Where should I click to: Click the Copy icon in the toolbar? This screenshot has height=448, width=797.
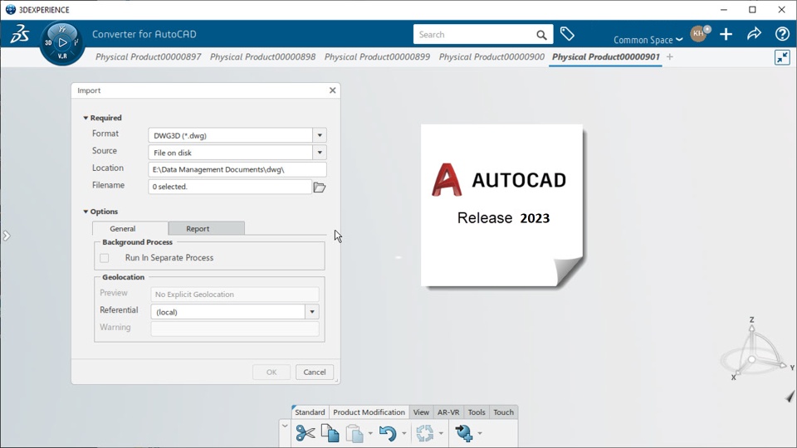pyautogui.click(x=330, y=433)
